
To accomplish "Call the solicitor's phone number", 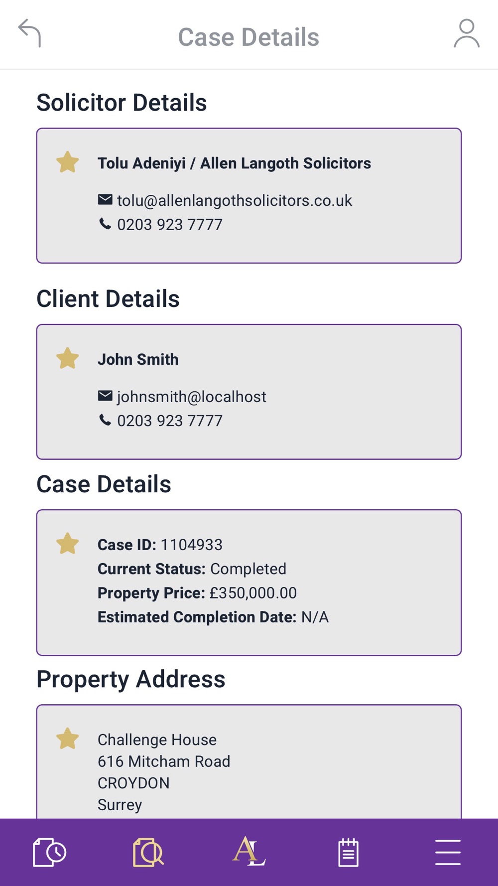I will click(169, 225).
